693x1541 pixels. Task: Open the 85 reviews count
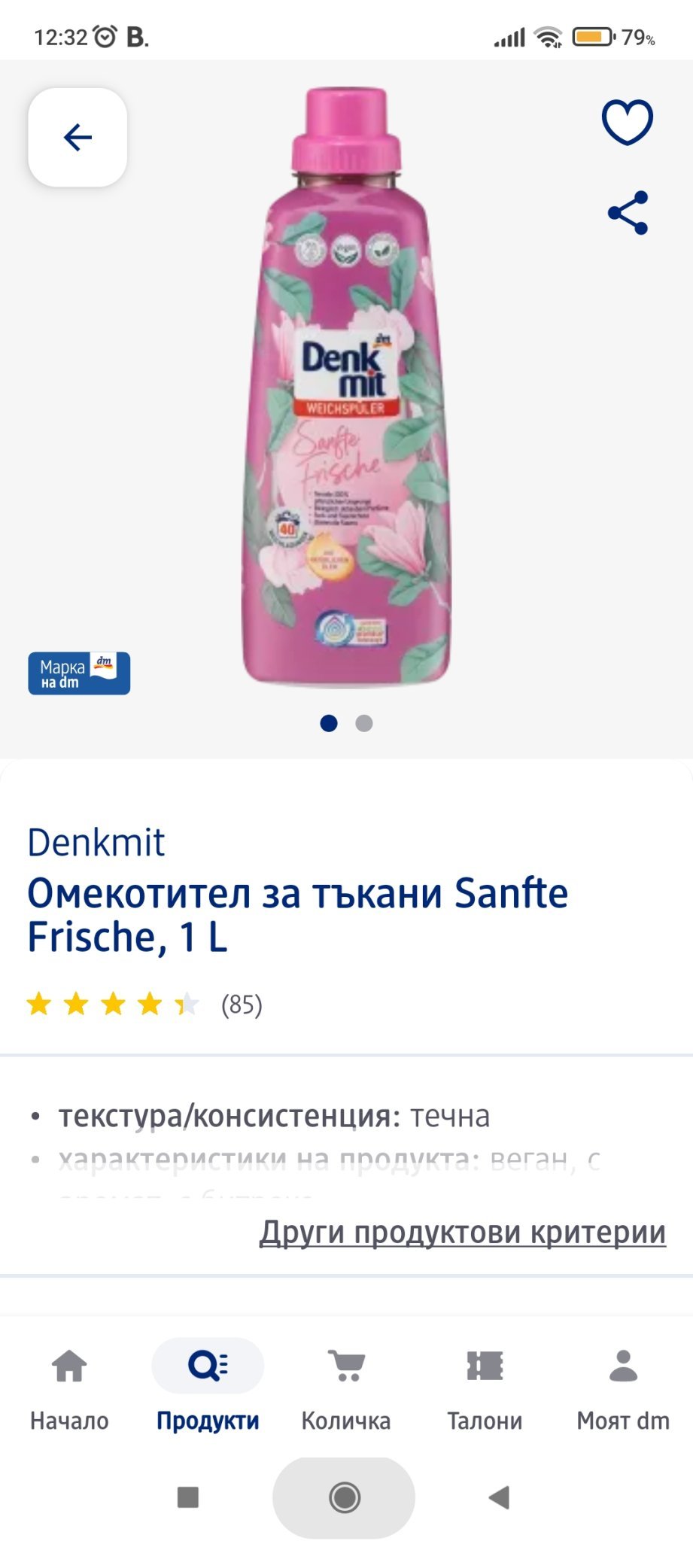pyautogui.click(x=242, y=1005)
